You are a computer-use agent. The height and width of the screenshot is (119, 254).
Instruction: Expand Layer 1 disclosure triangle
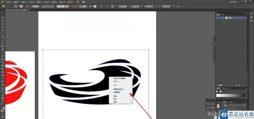coord(223,18)
